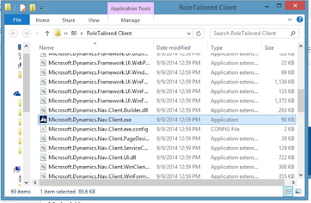
Task: Select Microsoft.Dynamics.Nav.Client.PageDesi... file
Action: pos(167,138)
